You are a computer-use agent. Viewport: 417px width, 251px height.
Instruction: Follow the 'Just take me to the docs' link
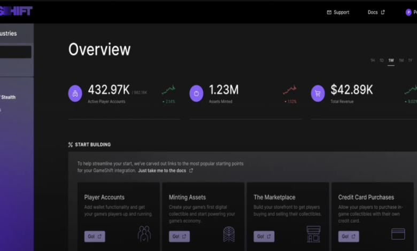point(165,171)
